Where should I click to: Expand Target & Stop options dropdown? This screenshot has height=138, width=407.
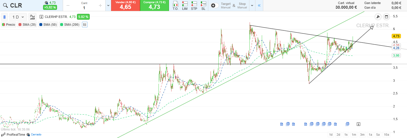tap(252, 5)
